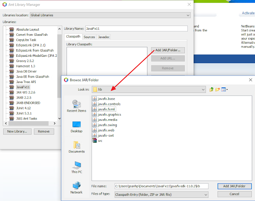Switch to Classpath tab

click(73, 37)
